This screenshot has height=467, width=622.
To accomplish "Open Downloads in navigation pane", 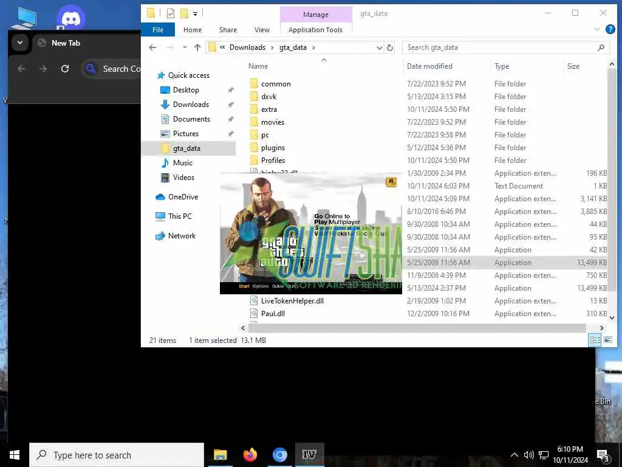I will click(191, 105).
